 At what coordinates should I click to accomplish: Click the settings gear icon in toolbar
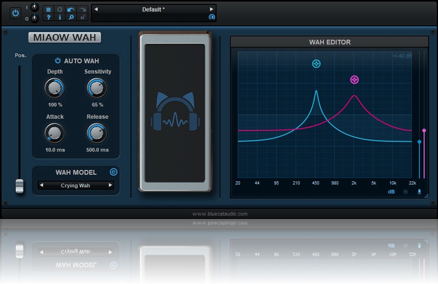pyautogui.click(x=60, y=9)
